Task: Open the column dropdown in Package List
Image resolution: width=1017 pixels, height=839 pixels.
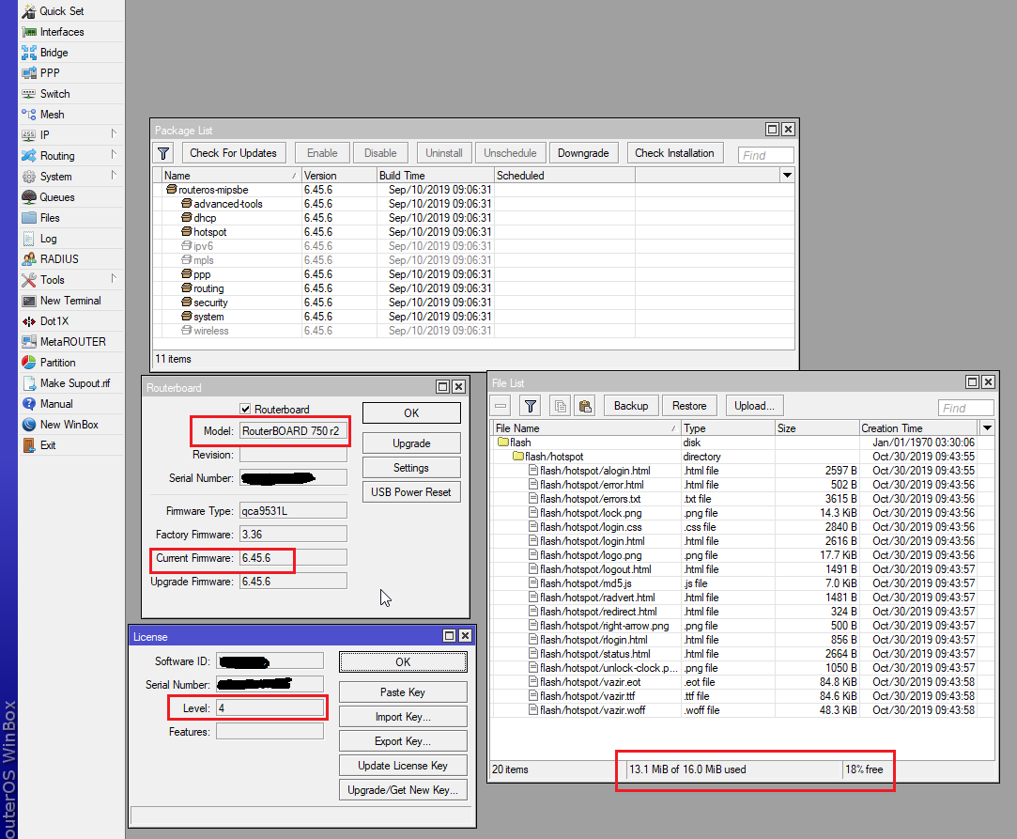Action: pyautogui.click(x=787, y=175)
